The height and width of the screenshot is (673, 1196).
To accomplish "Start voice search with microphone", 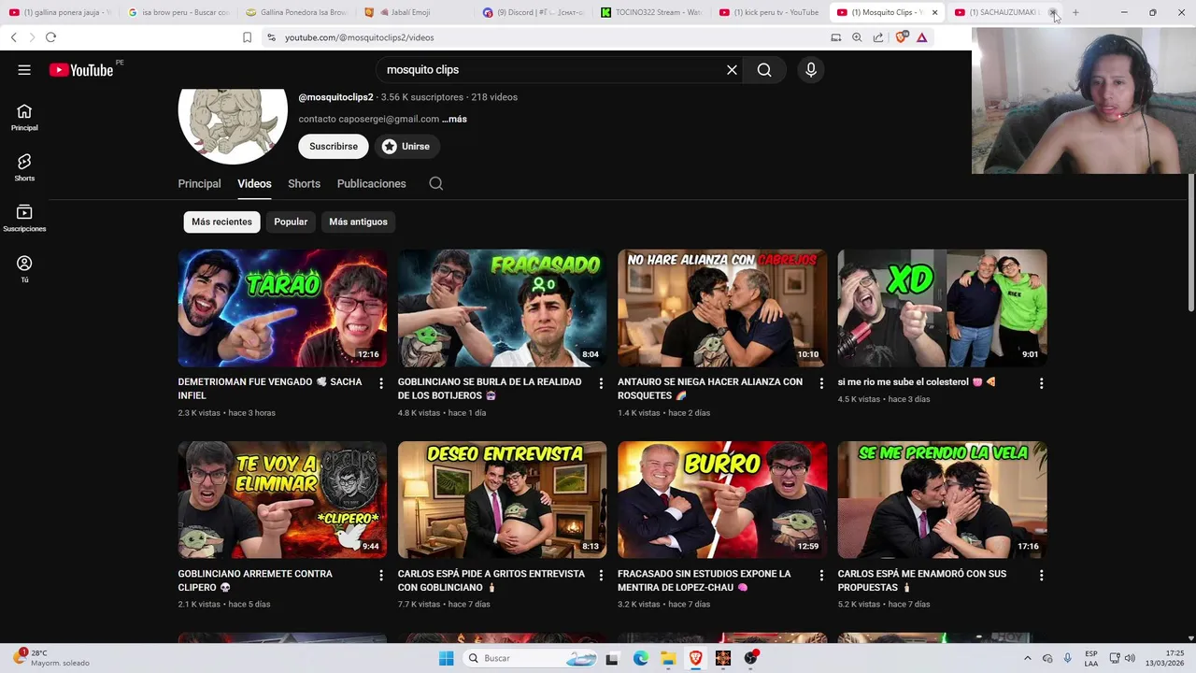I will [x=810, y=70].
